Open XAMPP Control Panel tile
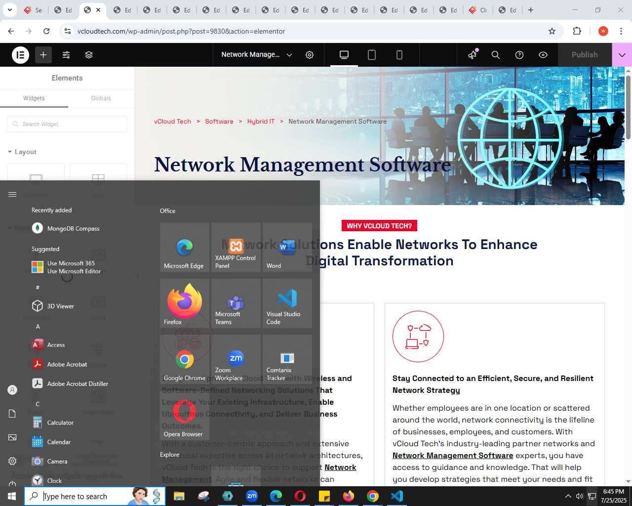This screenshot has height=506, width=632. [x=236, y=247]
